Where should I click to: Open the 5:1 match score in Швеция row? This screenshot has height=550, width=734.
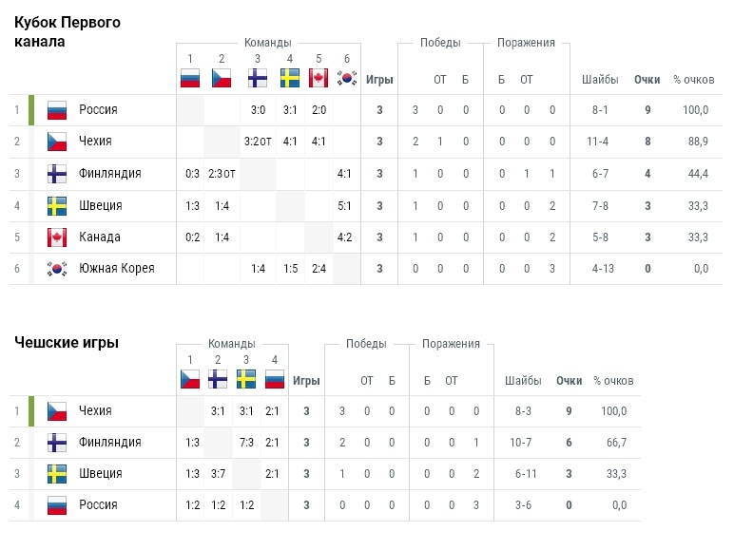pos(346,205)
